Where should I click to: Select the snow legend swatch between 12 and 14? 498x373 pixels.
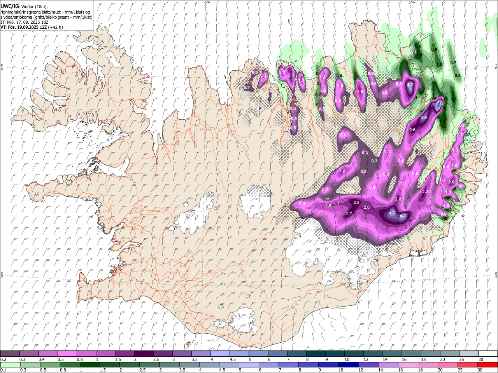click(373, 354)
